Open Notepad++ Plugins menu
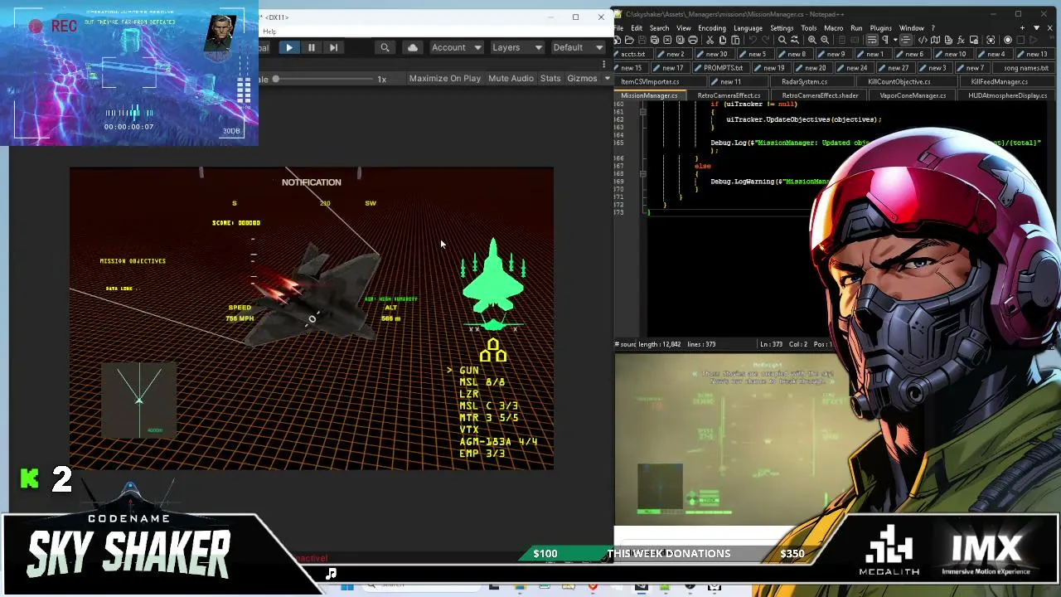The height and width of the screenshot is (597, 1061). click(880, 28)
